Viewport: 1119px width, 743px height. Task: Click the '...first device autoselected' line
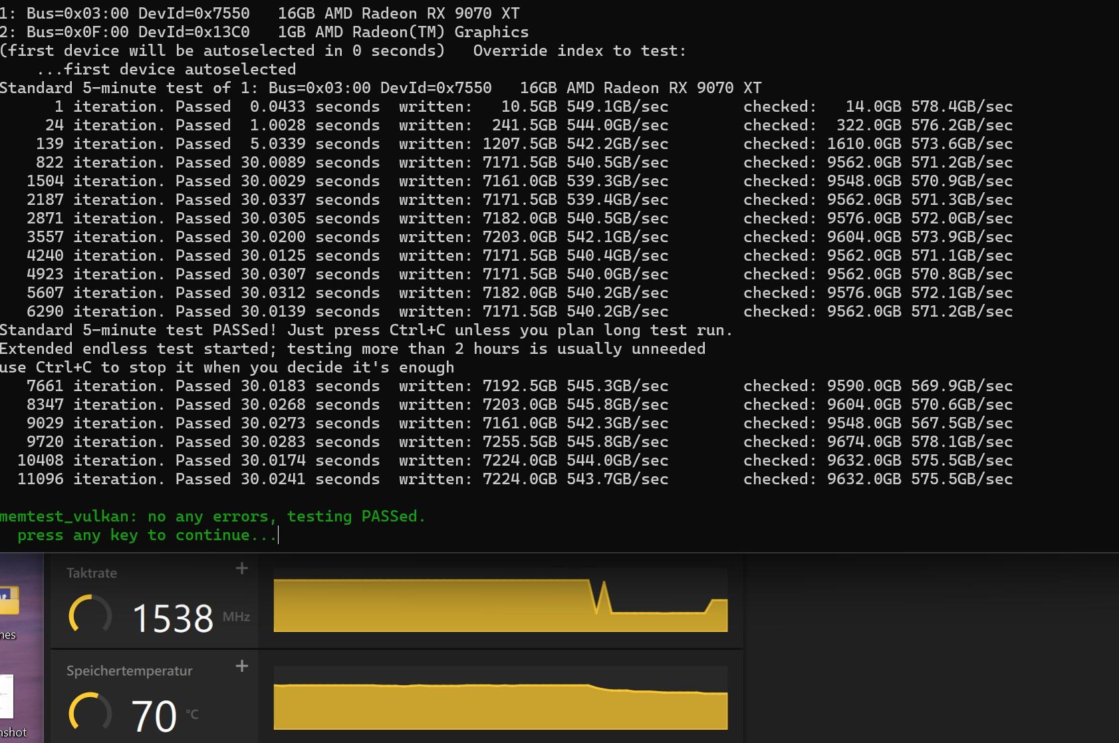point(166,69)
